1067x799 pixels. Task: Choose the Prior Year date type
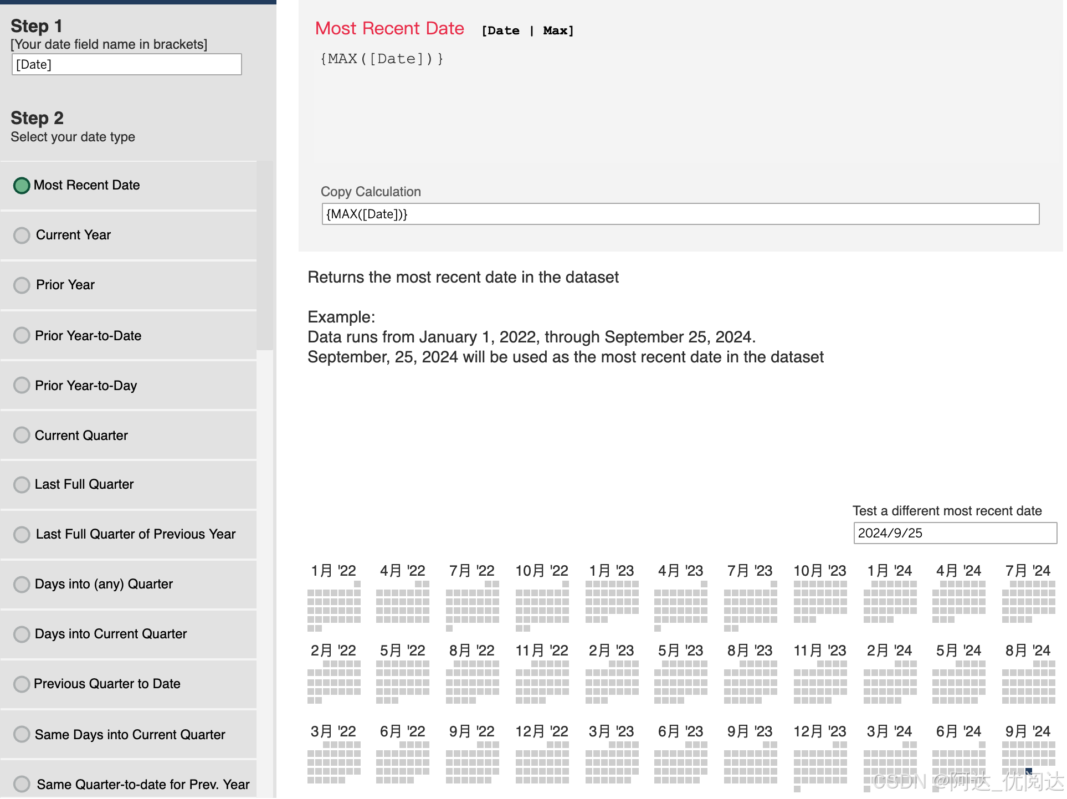click(22, 285)
